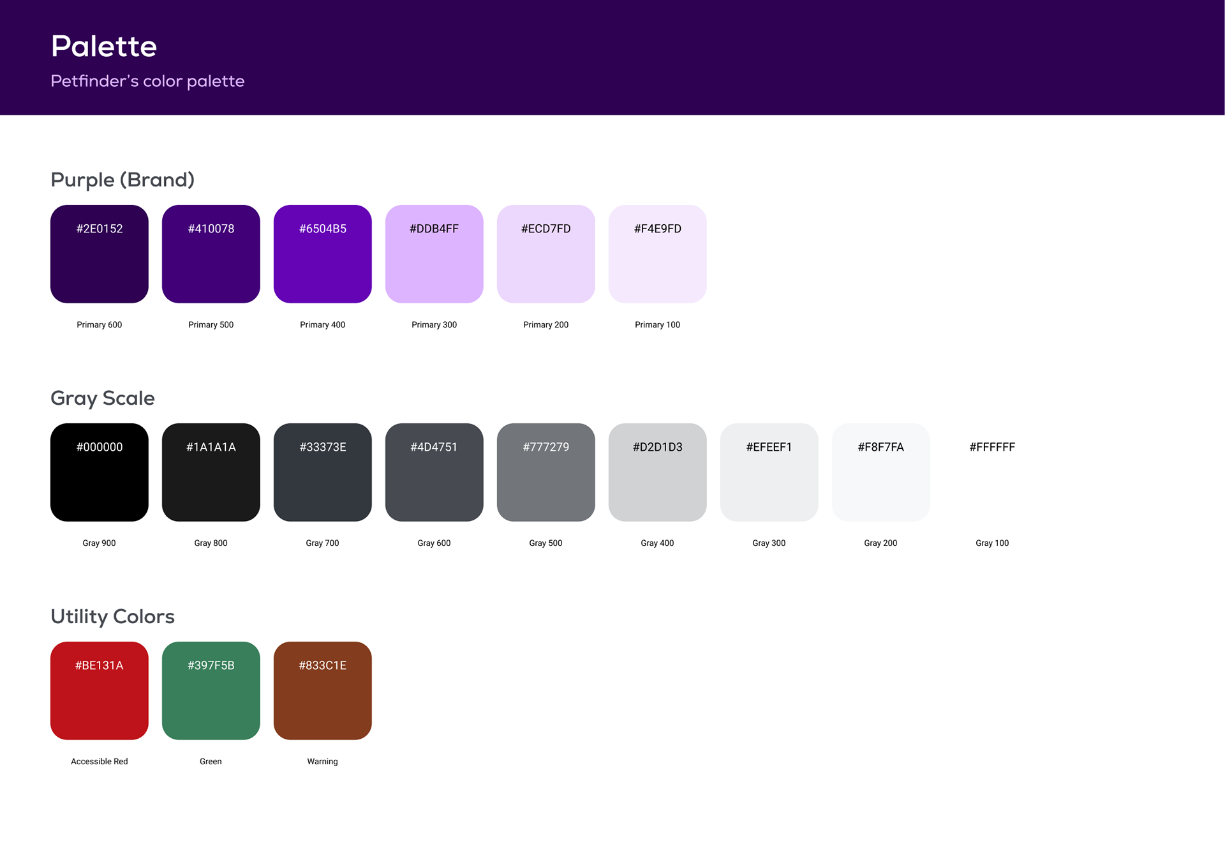Select the #777279 Gray 500 swatch
This screenshot has height=846, width=1225.
coord(546,472)
